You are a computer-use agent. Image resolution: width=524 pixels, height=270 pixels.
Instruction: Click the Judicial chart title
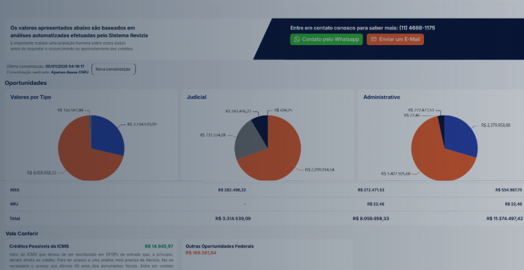[x=198, y=97]
